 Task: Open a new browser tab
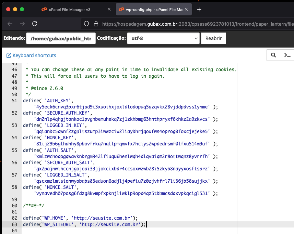point(199,10)
